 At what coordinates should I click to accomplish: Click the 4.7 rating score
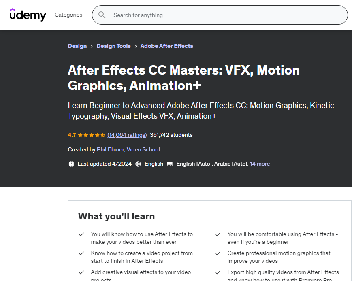(72, 135)
